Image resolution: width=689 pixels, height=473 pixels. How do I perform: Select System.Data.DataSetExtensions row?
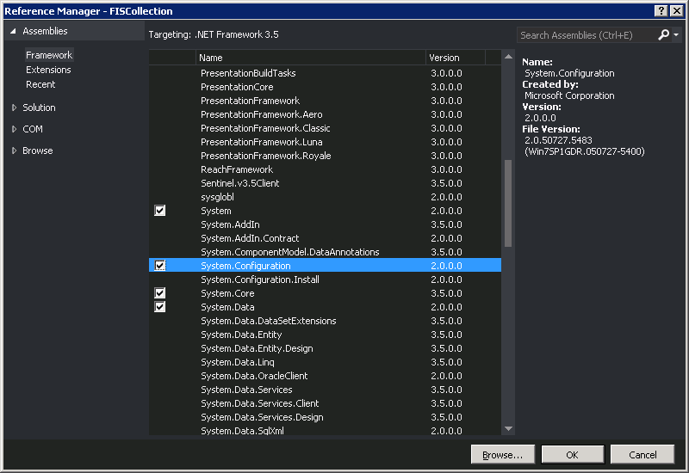point(325,321)
